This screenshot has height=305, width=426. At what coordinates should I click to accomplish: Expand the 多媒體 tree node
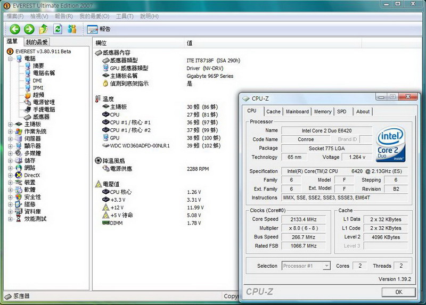coord(10,153)
